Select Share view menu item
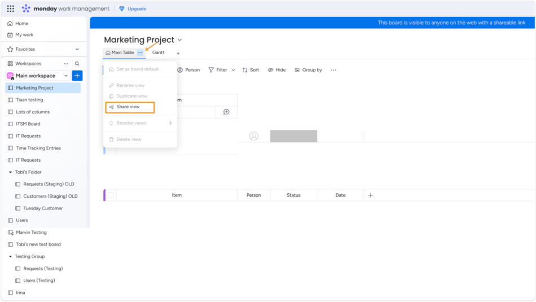 click(x=130, y=107)
